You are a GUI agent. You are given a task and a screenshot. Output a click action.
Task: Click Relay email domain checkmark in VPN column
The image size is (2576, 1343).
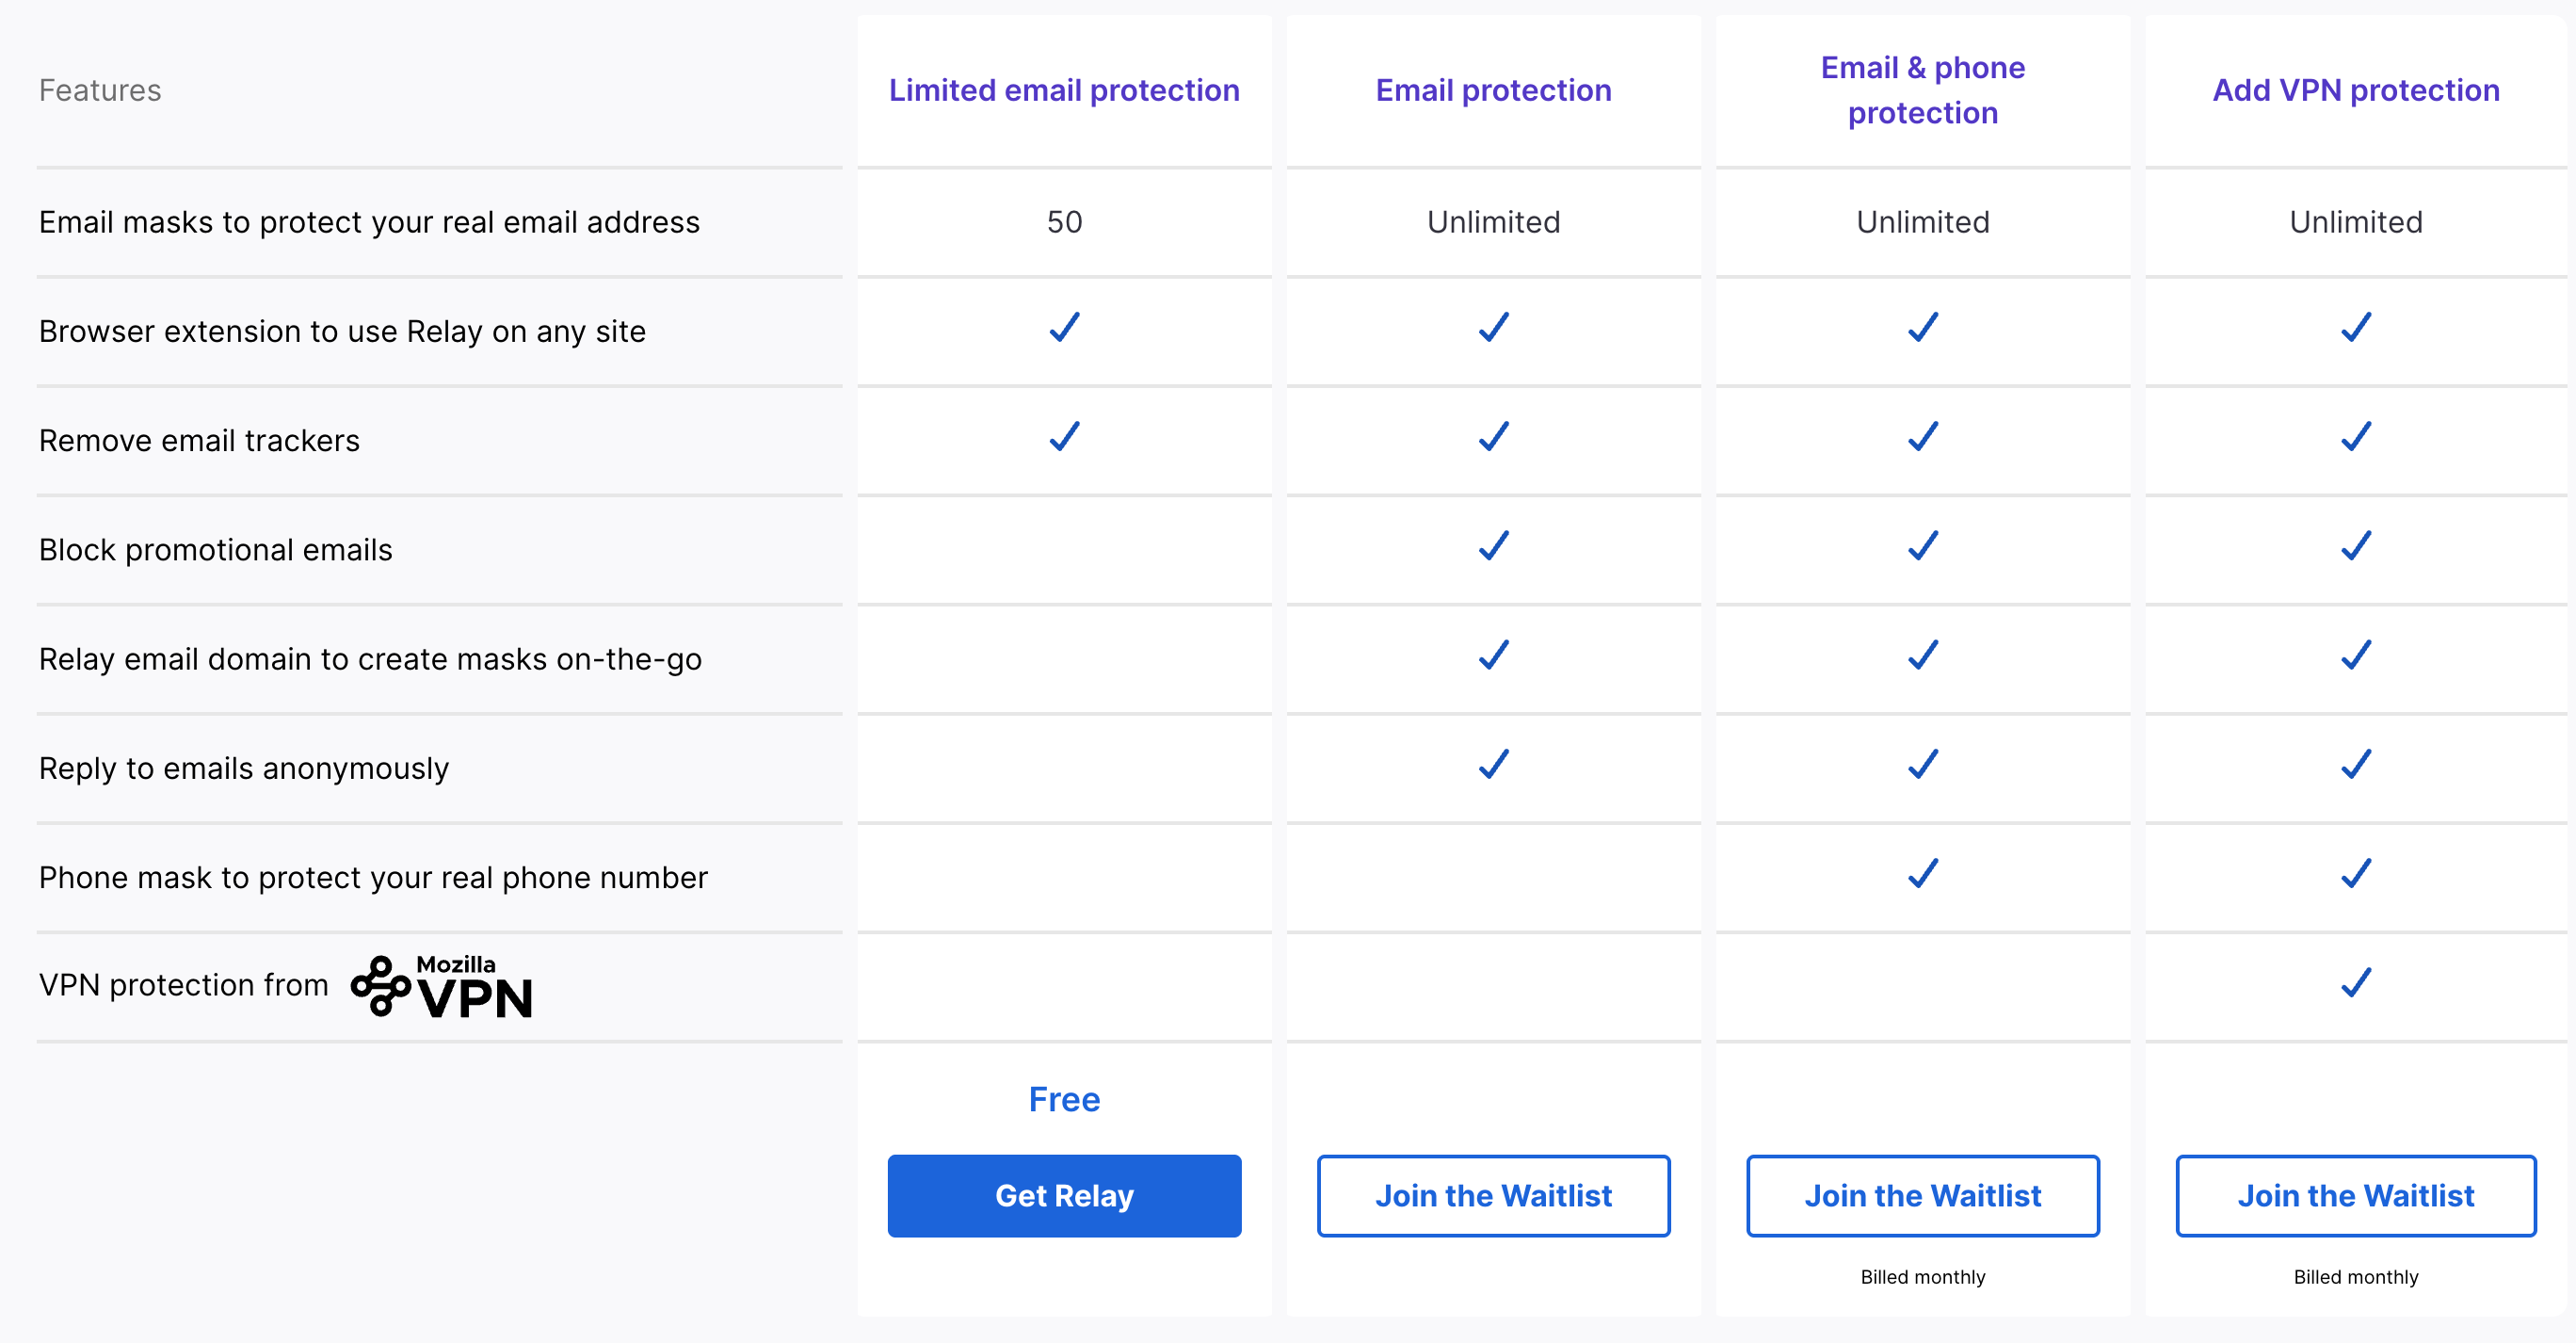[2356, 655]
